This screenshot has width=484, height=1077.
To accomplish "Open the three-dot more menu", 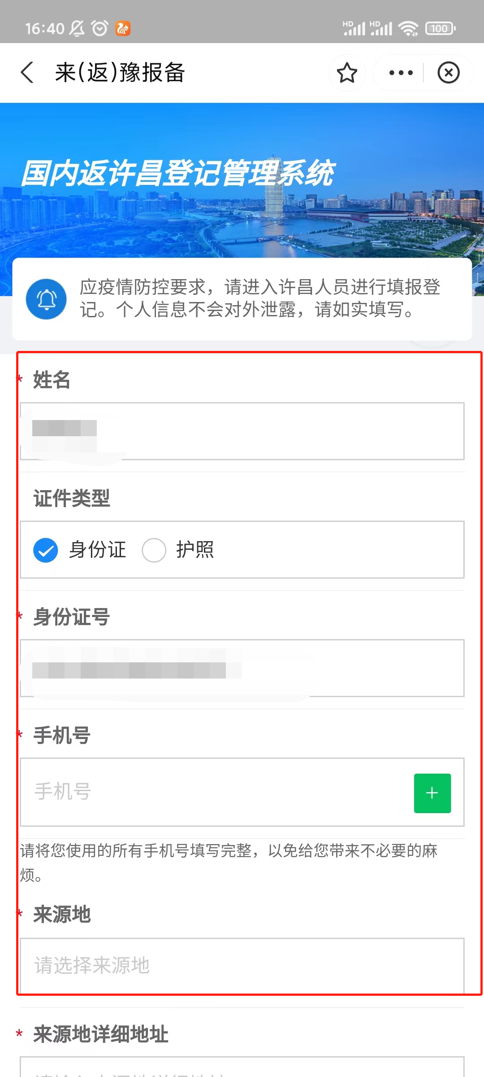I will tap(401, 73).
